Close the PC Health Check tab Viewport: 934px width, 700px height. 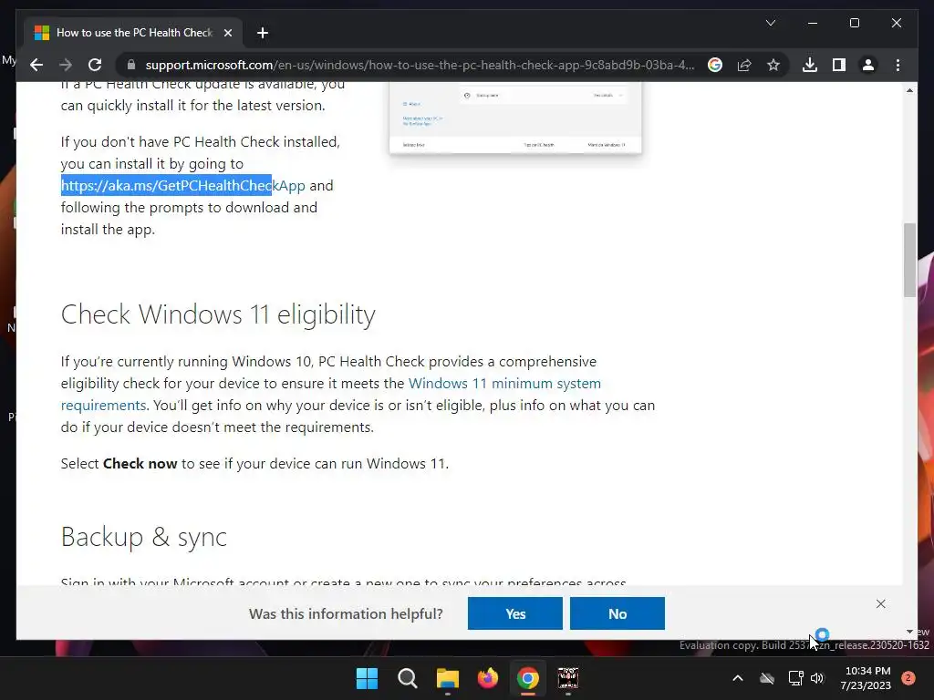coord(227,33)
